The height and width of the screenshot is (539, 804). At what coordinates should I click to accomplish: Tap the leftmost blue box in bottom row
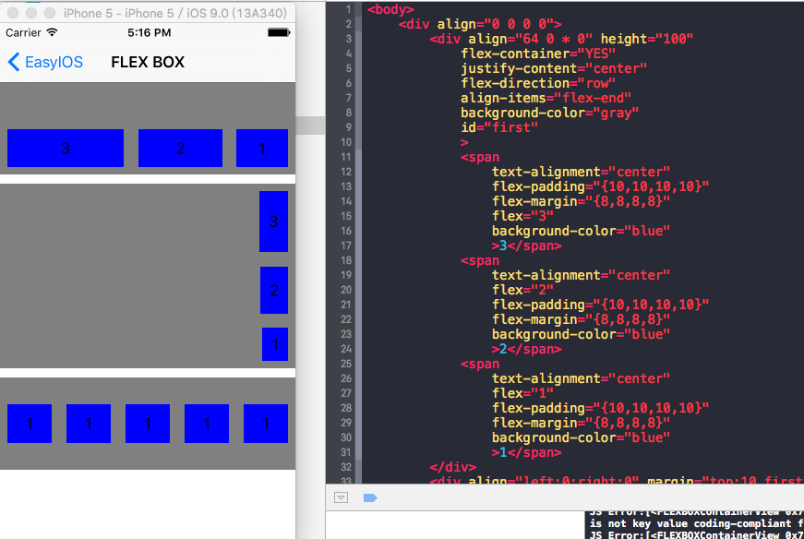point(30,424)
